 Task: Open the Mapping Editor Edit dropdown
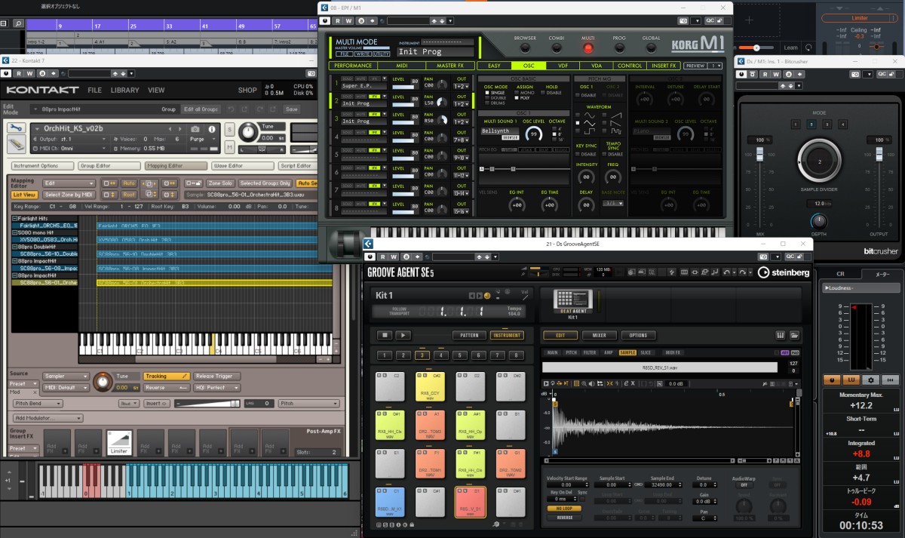pyautogui.click(x=69, y=183)
